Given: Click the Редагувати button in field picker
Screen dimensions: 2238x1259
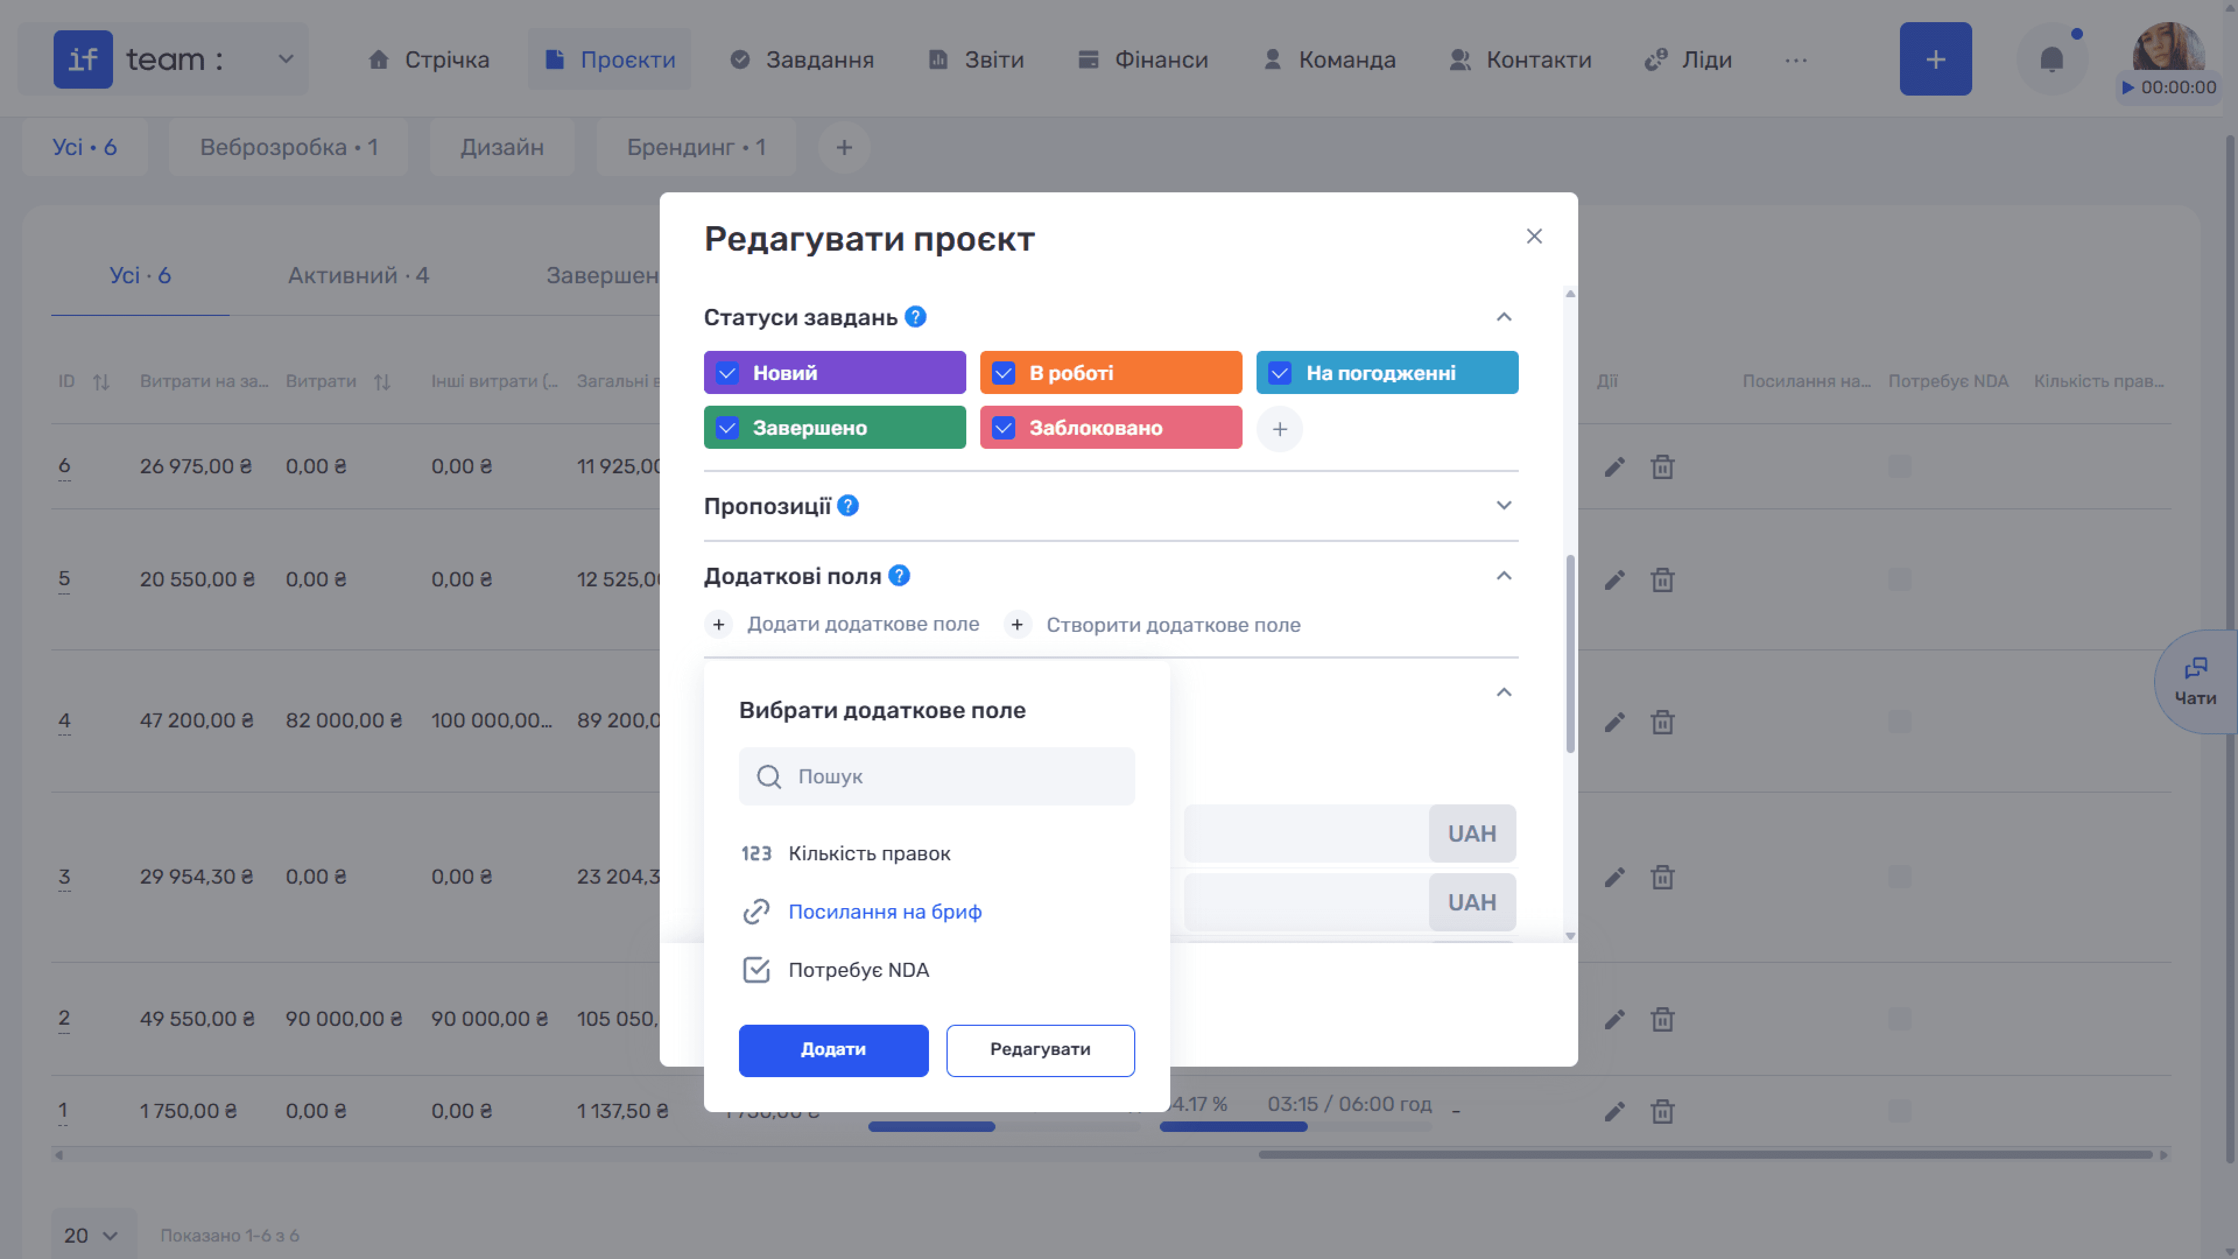Looking at the screenshot, I should click(1040, 1050).
